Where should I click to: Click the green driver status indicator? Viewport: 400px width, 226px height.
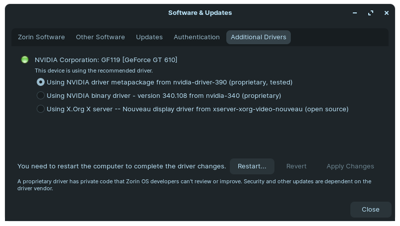pos(25,60)
